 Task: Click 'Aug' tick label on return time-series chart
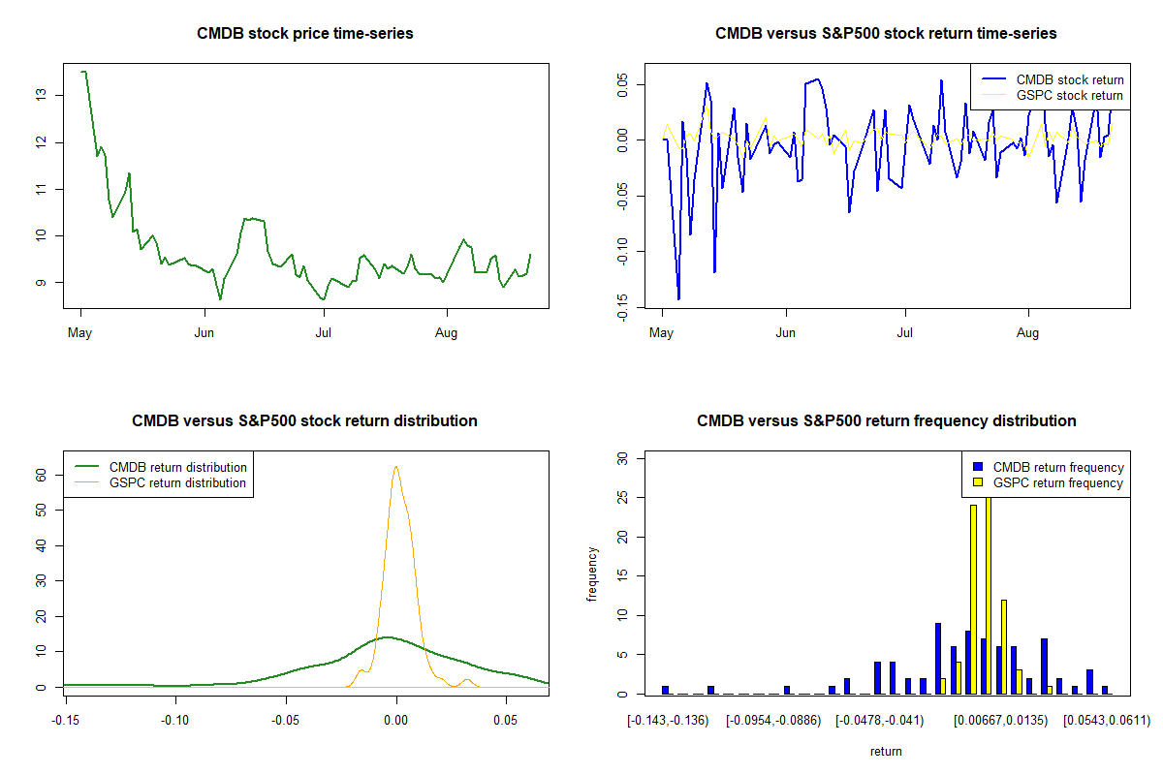1027,333
